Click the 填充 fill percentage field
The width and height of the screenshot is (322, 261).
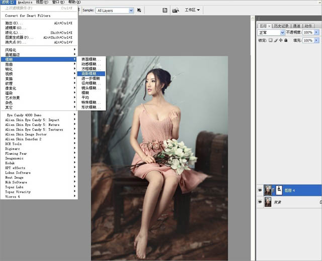(x=308, y=40)
